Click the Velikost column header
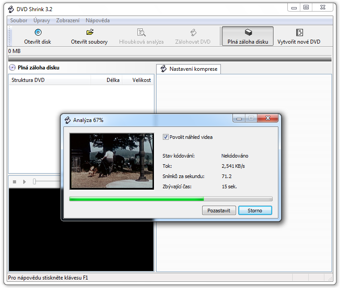This screenshot has width=340, height=288. pos(138,80)
